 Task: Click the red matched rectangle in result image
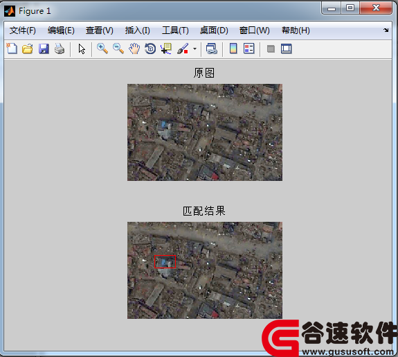(x=165, y=261)
